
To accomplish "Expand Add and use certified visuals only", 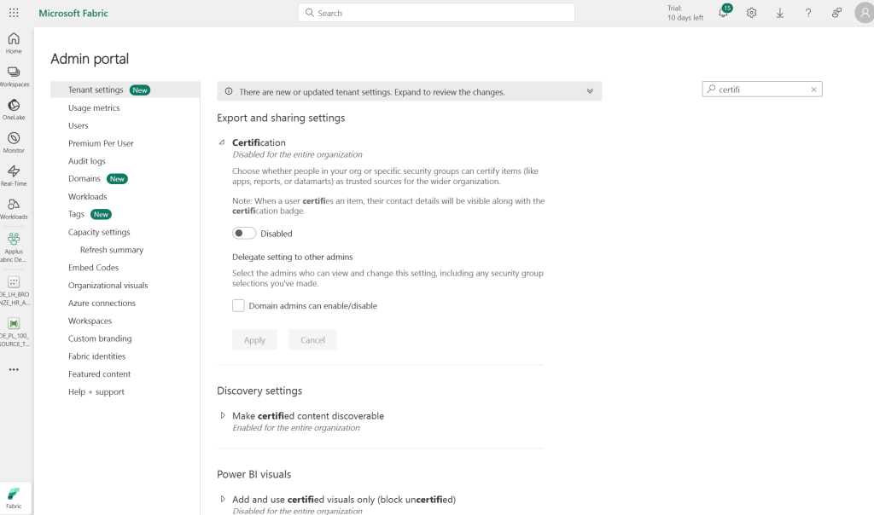I will (223, 499).
